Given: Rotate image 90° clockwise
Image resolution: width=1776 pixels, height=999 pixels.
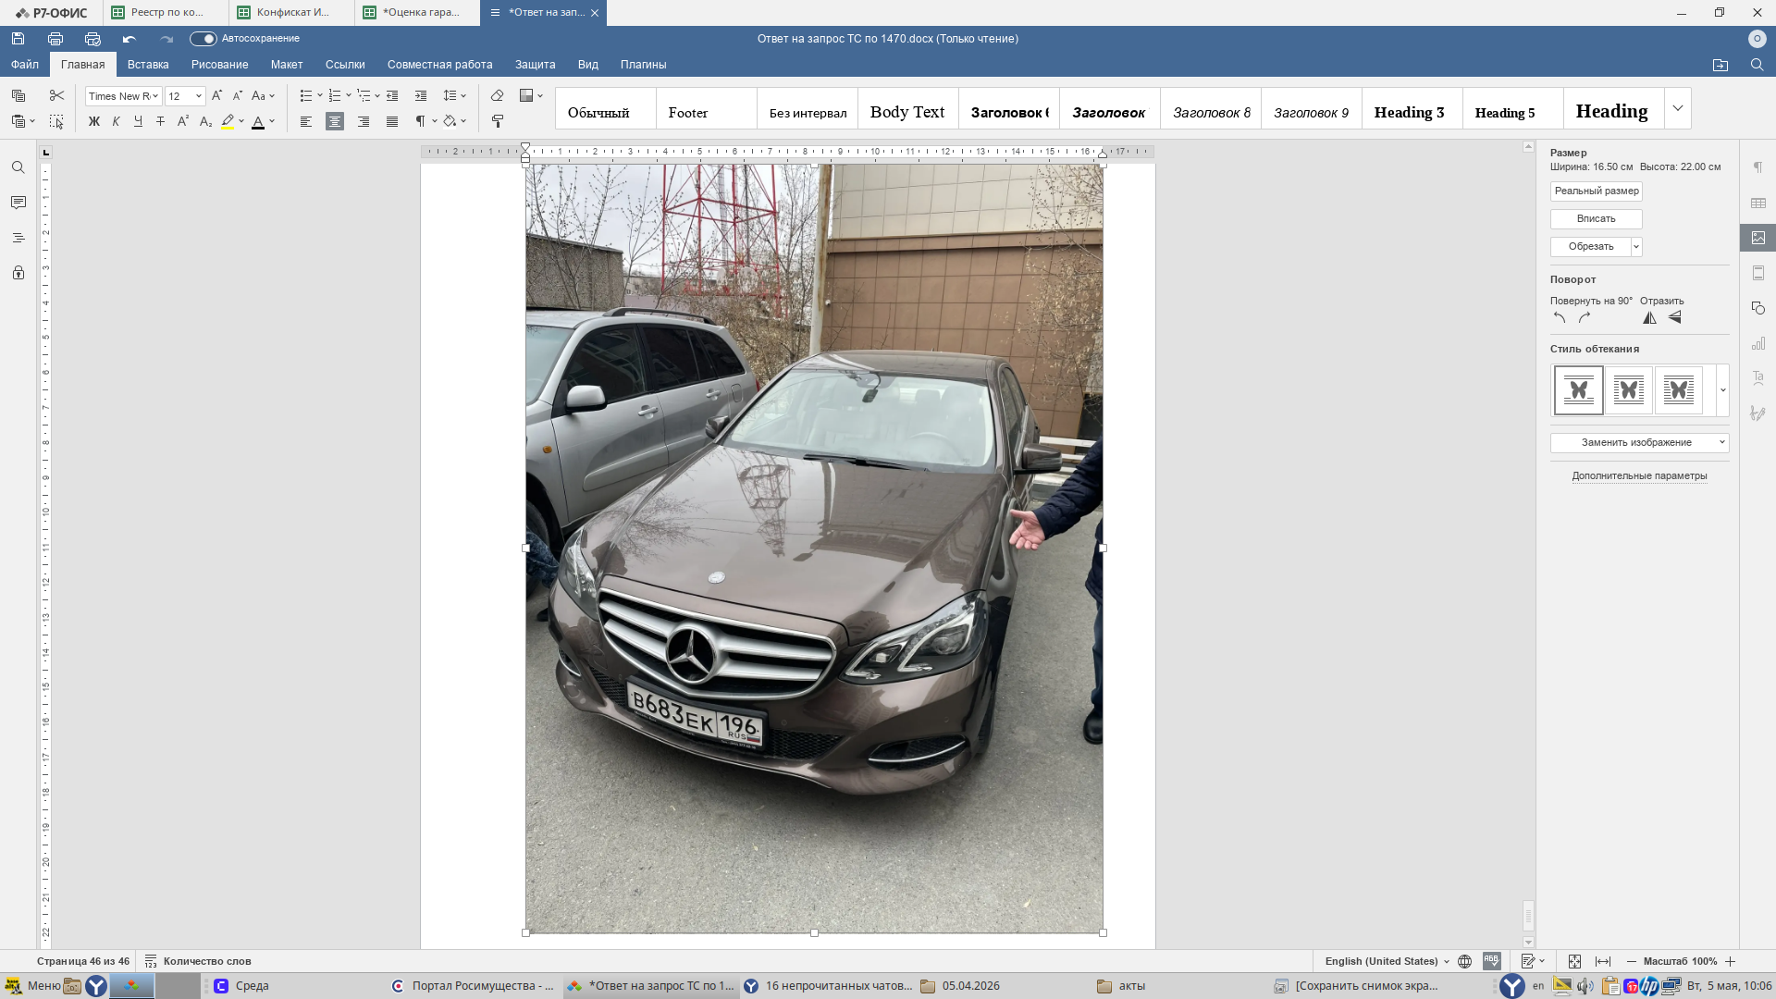Looking at the screenshot, I should (1585, 318).
